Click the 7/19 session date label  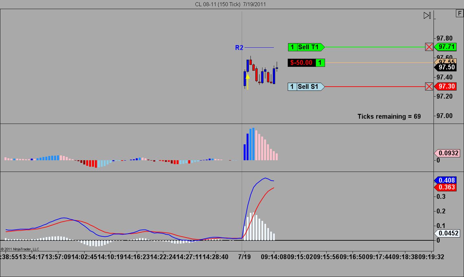pyautogui.click(x=244, y=257)
